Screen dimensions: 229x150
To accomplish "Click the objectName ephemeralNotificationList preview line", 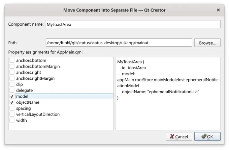I will coord(161,92).
